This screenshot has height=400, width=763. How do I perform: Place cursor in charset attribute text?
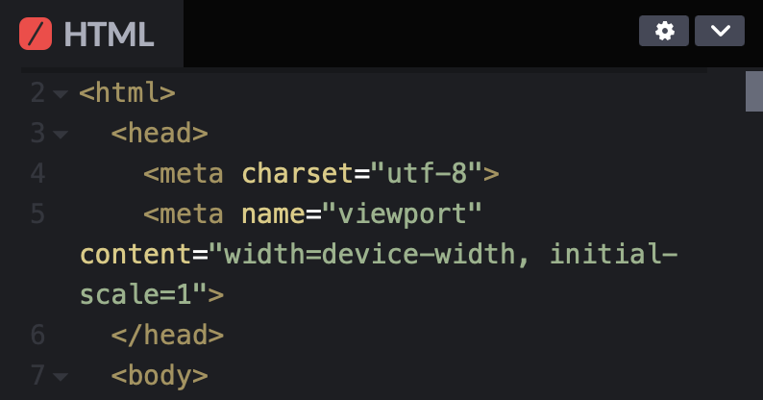(297, 174)
